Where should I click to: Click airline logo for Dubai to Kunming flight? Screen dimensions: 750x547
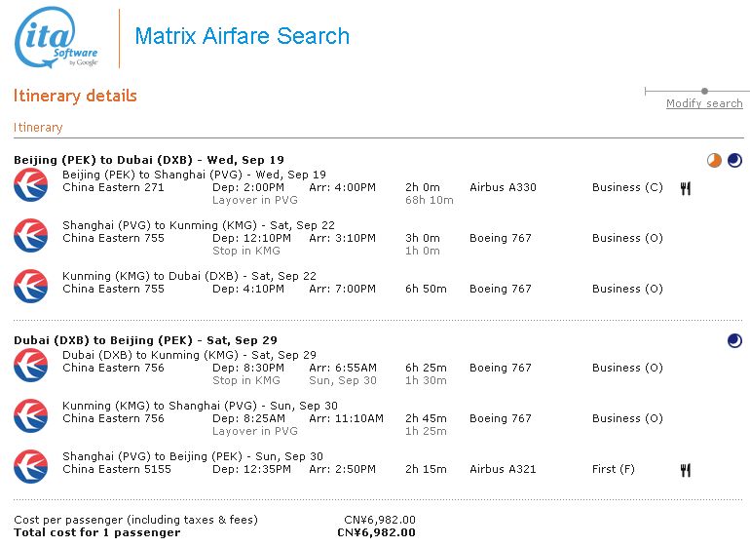(x=30, y=365)
